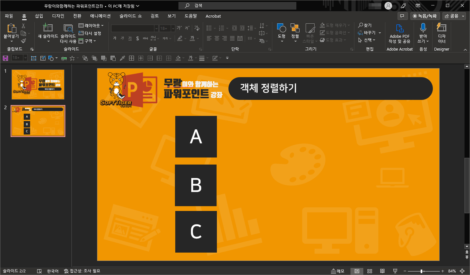Click the decrease indent icon
470x275 pixels.
[x=234, y=28]
